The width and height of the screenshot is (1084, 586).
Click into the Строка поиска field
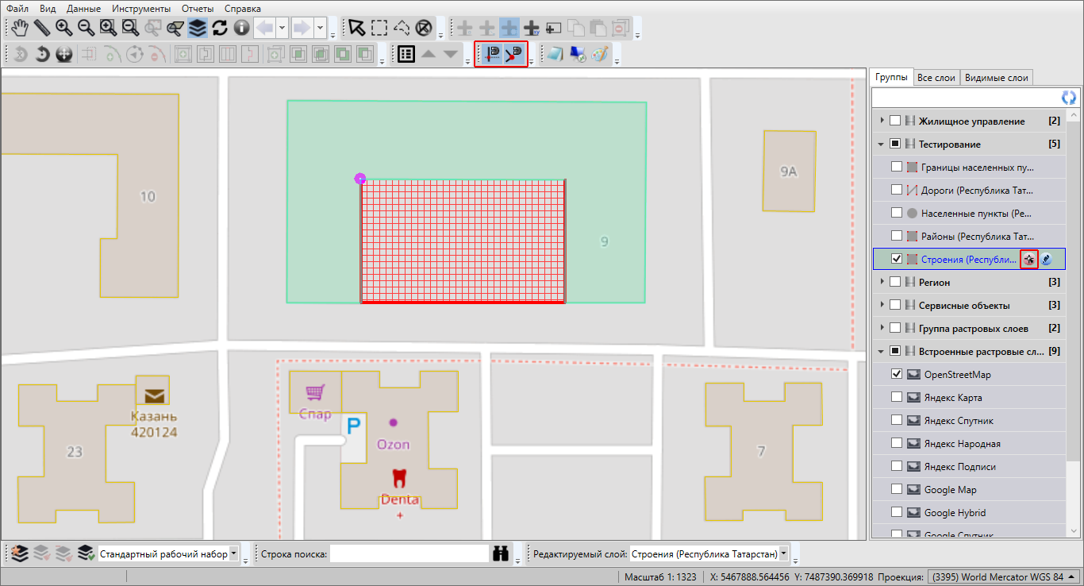[409, 554]
